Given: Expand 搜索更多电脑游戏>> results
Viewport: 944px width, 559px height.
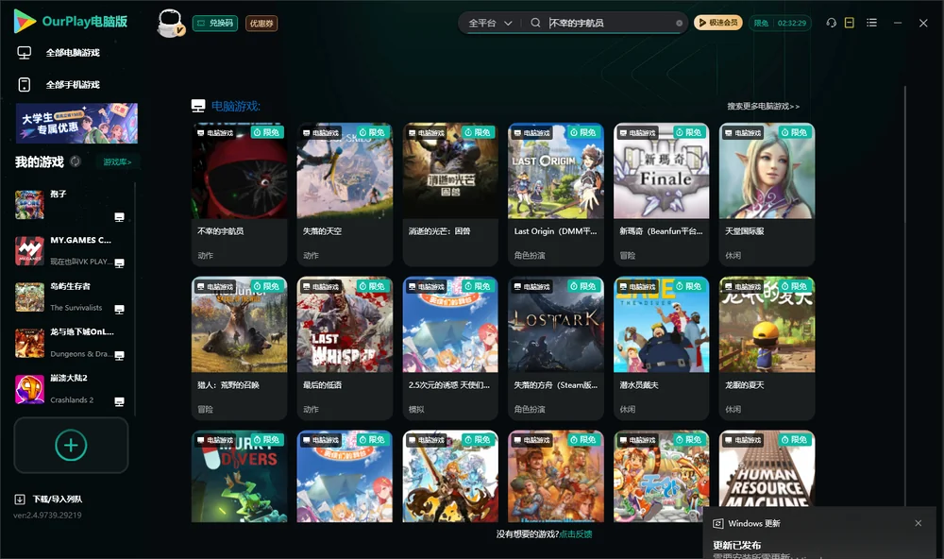Looking at the screenshot, I should coord(763,106).
